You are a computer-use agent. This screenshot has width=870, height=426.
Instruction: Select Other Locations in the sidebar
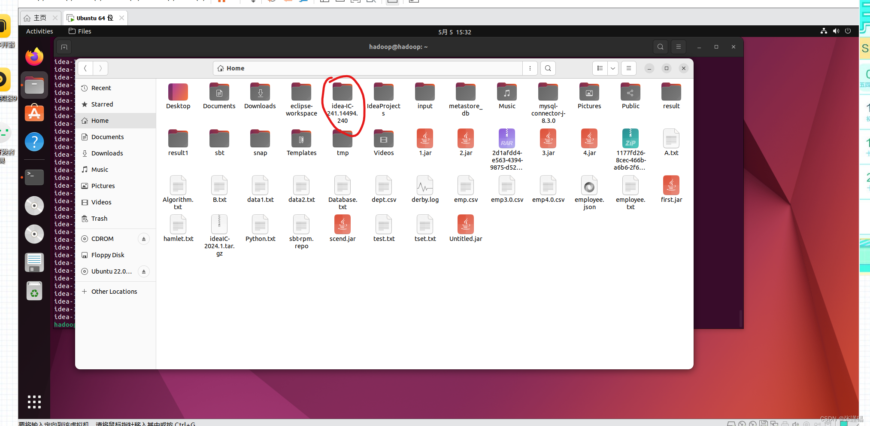(114, 291)
